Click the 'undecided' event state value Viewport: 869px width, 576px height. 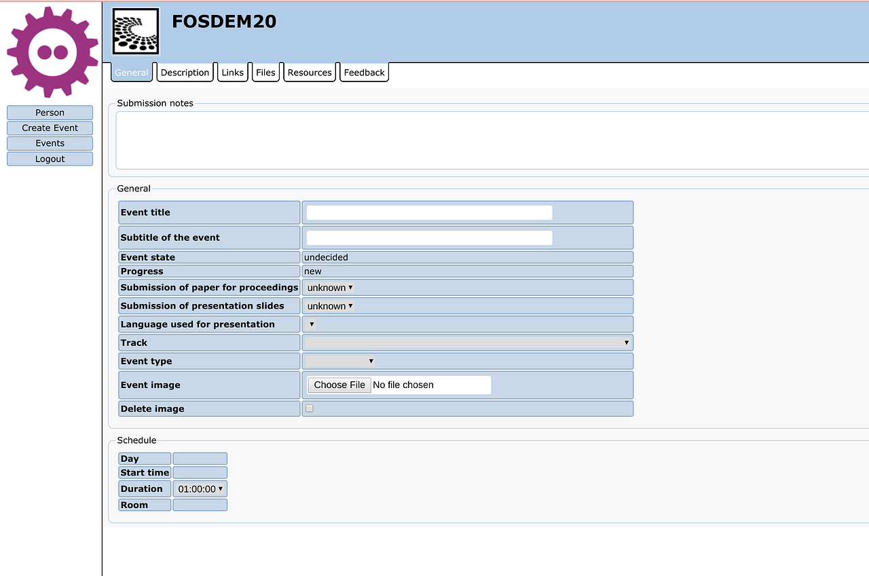coord(326,257)
